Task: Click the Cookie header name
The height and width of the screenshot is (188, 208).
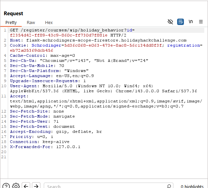Action: point(18,45)
